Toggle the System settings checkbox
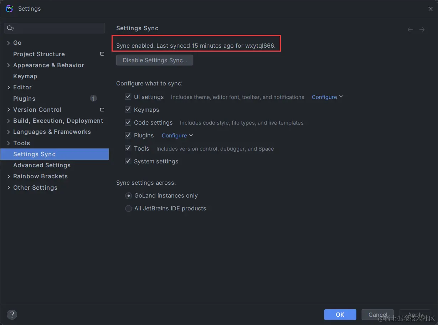 pos(128,161)
